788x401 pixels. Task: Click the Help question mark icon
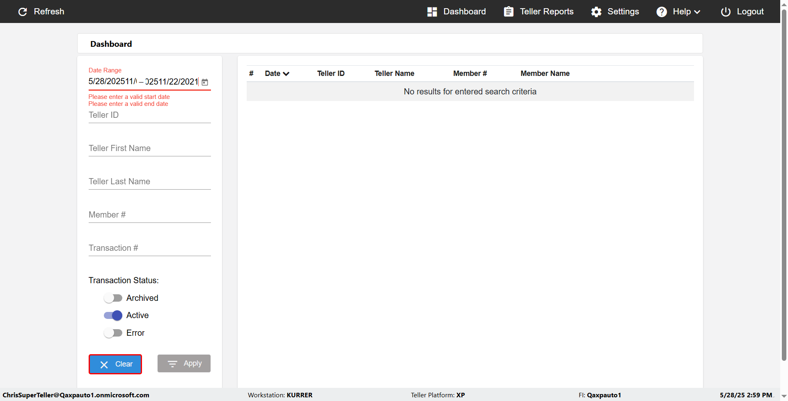[x=662, y=11]
